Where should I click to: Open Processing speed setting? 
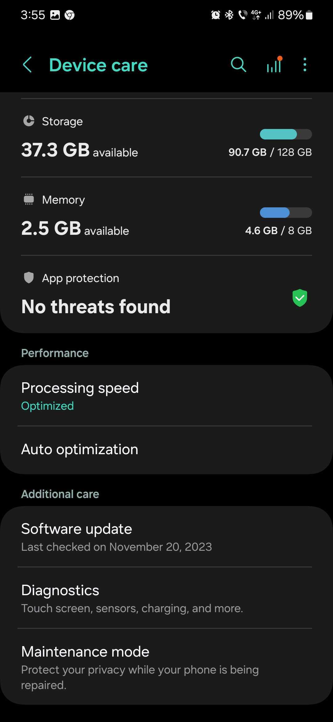pyautogui.click(x=80, y=396)
